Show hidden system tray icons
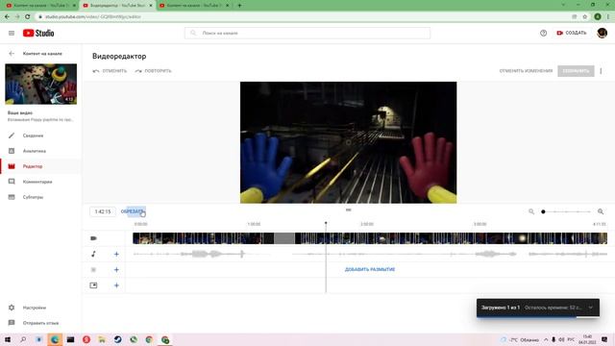The height and width of the screenshot is (346, 615). pyautogui.click(x=546, y=339)
